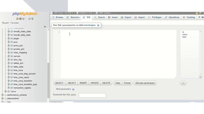204x114 pixels.
Task: Click table icon beside innodb_table_stats
Action: [x=12, y=35]
